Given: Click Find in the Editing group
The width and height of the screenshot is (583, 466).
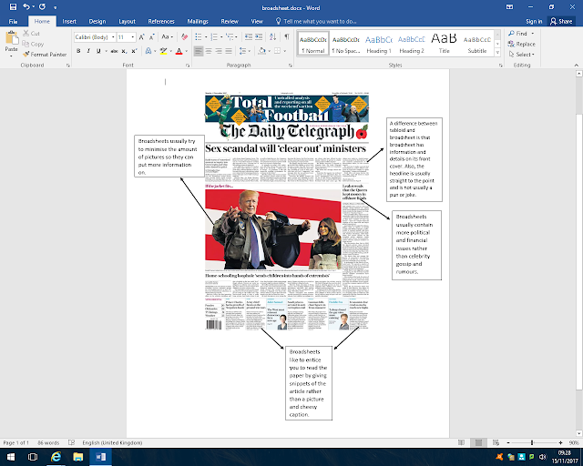Looking at the screenshot, I should click(x=518, y=34).
